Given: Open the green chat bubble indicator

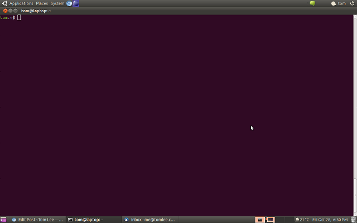Looking at the screenshot, I should (312, 3).
